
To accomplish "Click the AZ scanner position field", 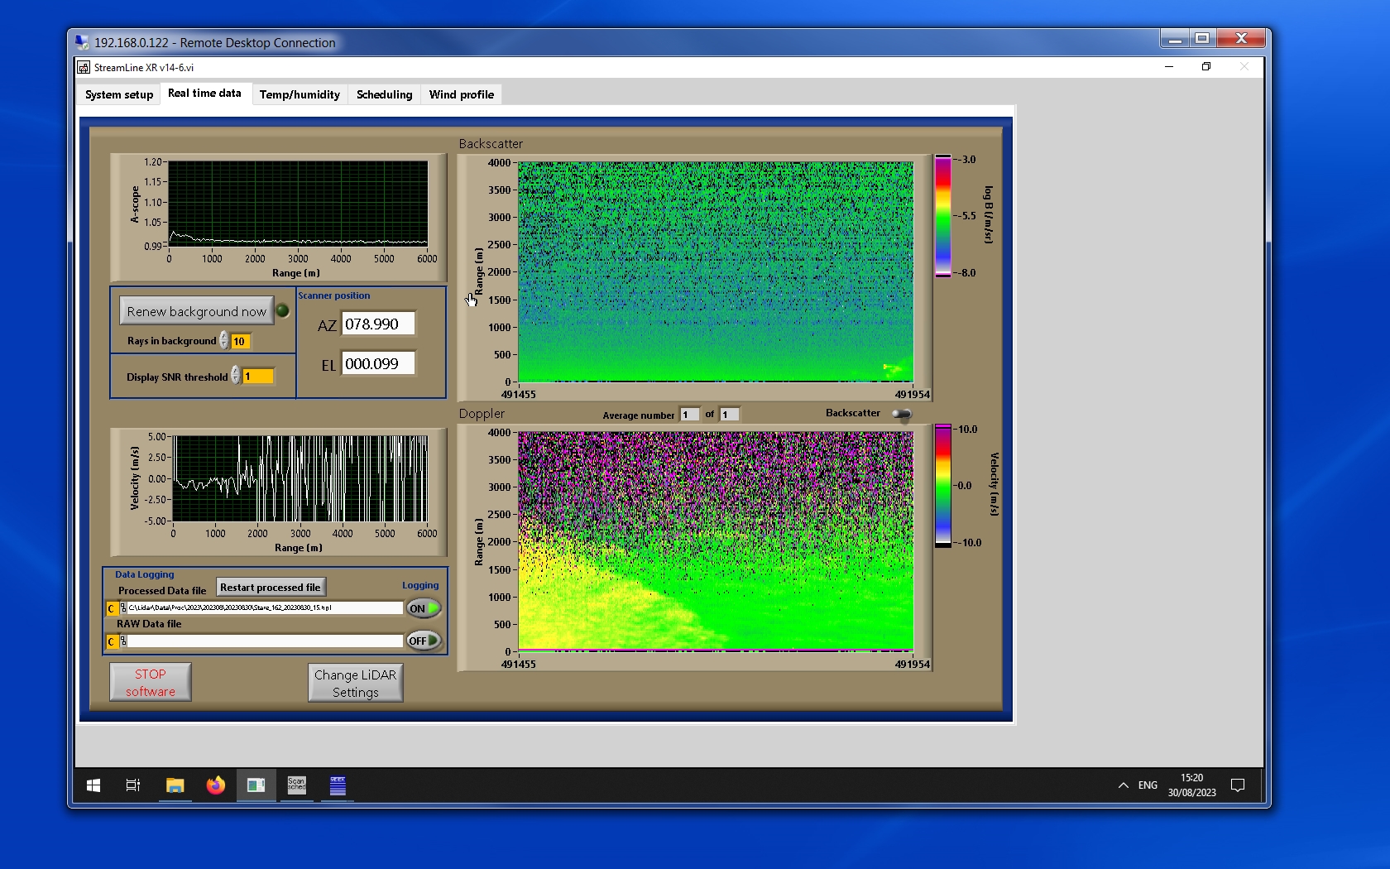I will [x=378, y=324].
